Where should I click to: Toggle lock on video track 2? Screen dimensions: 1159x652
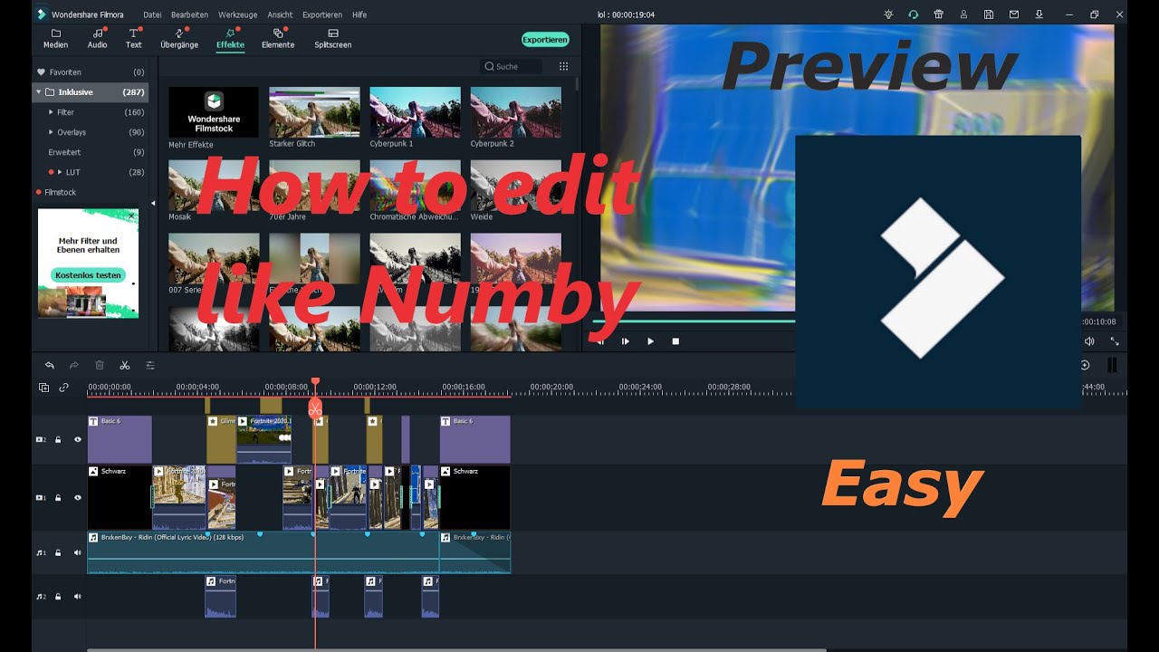58,440
